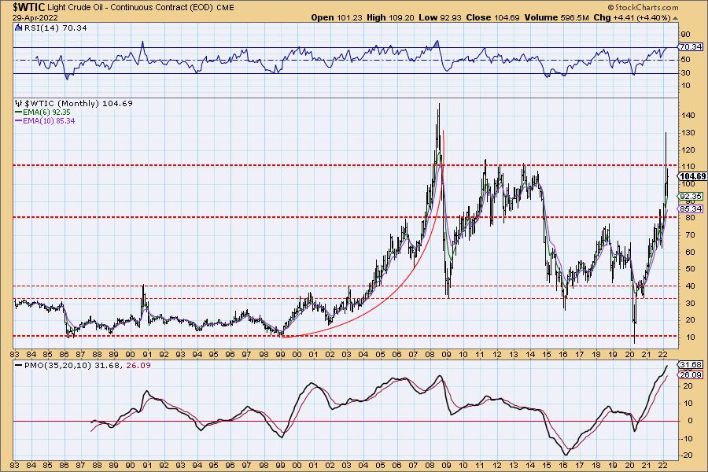708x472 pixels.
Task: Click the -20 label on the PMO axis
Action: click(x=686, y=455)
